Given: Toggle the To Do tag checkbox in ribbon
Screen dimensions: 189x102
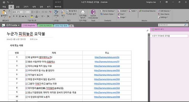Looking at the screenshot, I should [67, 11].
